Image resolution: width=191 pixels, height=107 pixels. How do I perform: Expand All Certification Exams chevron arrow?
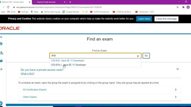point(176,90)
